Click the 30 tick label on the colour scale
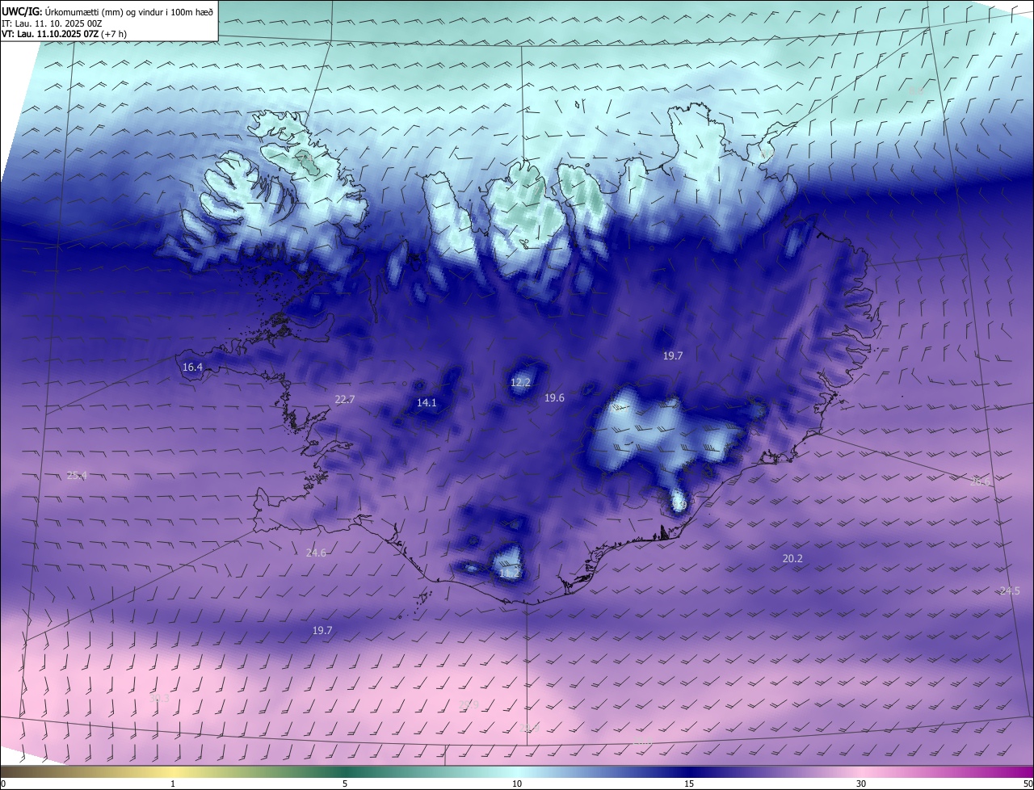Image resolution: width=1034 pixels, height=790 pixels. coord(861,784)
